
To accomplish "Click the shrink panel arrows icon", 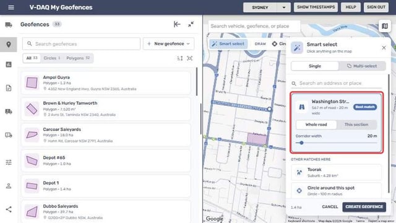I will coord(191,24).
